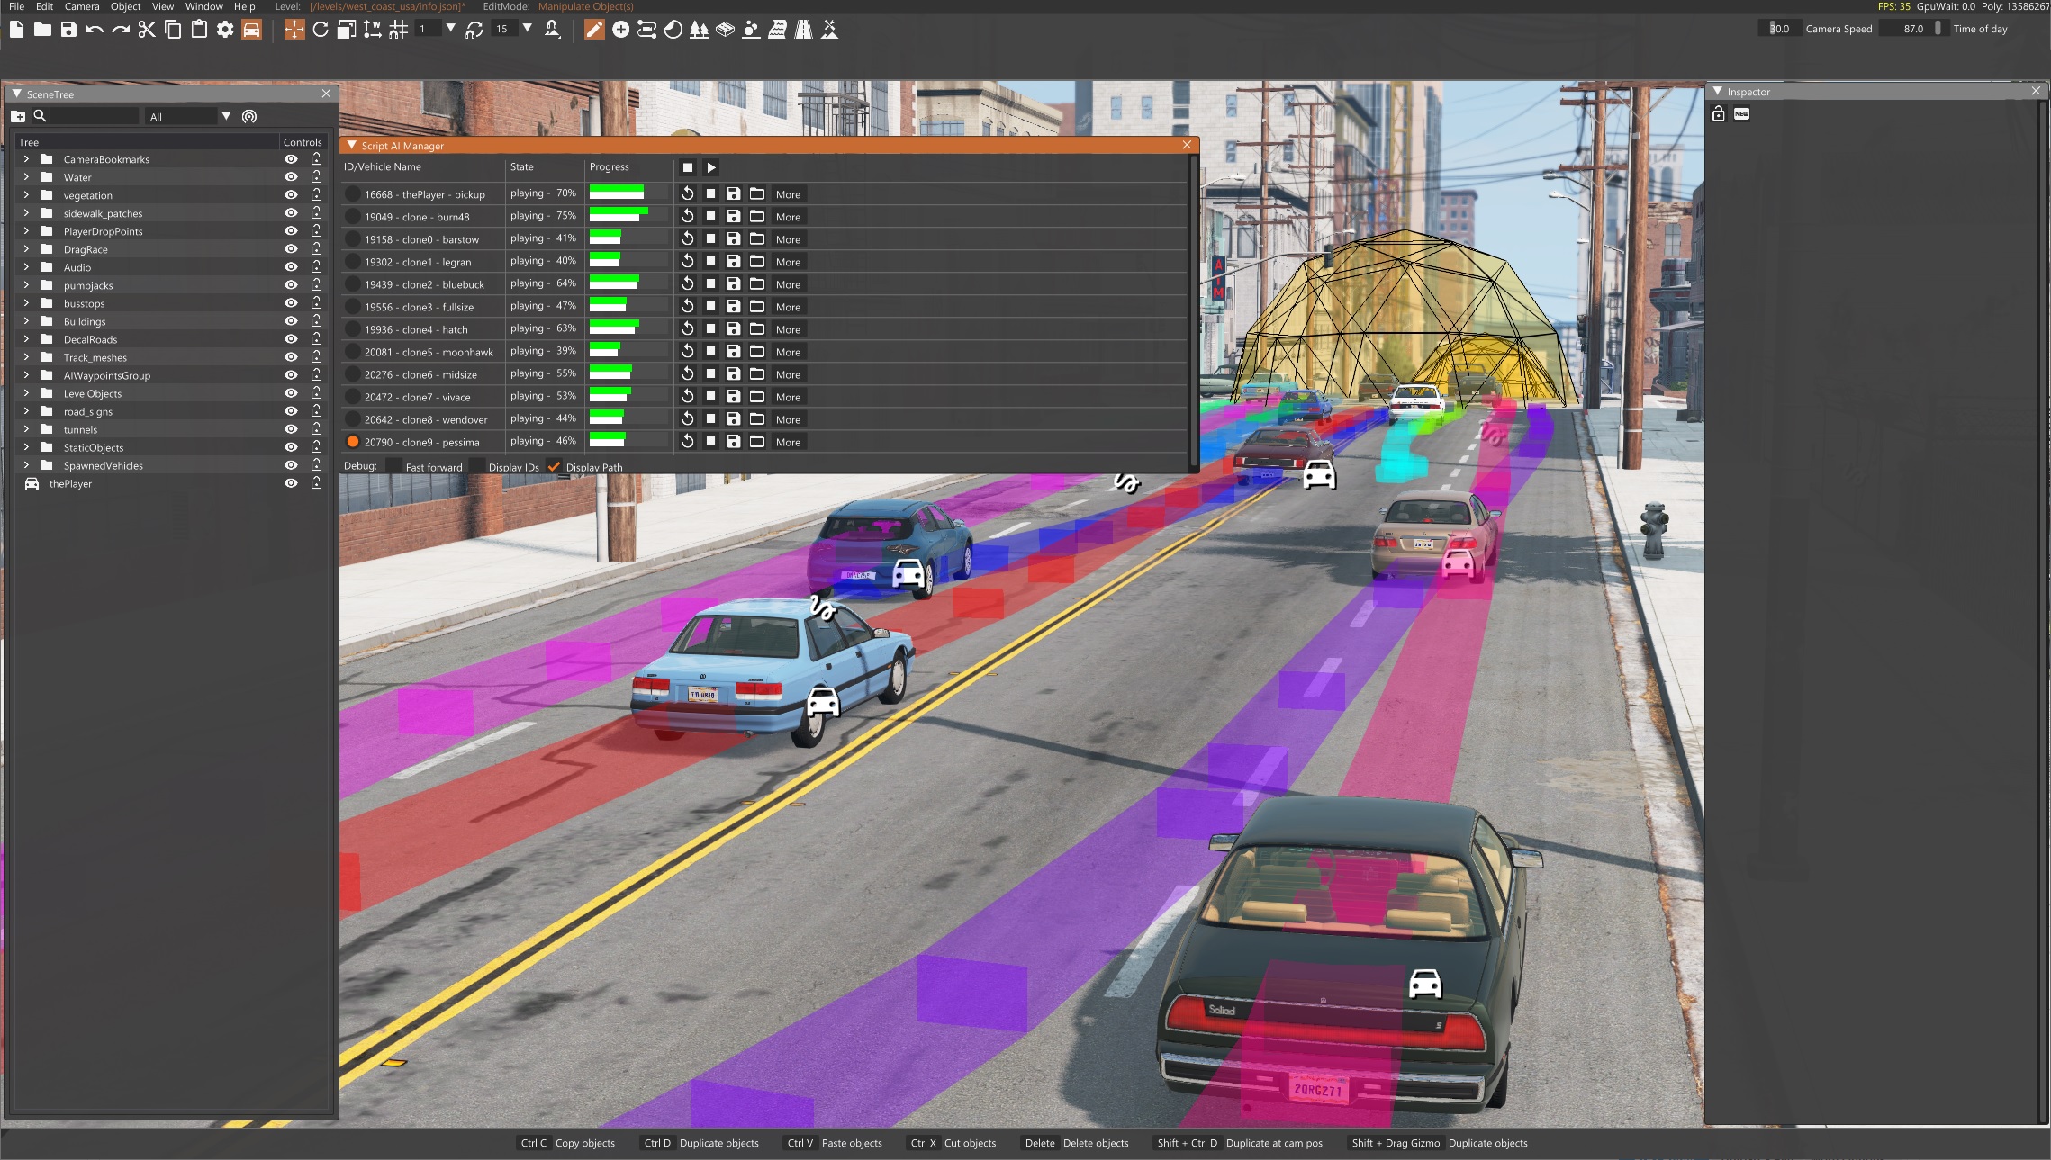Expand the AIWaypointsGroup folder
This screenshot has height=1160, width=2051.
coord(26,375)
